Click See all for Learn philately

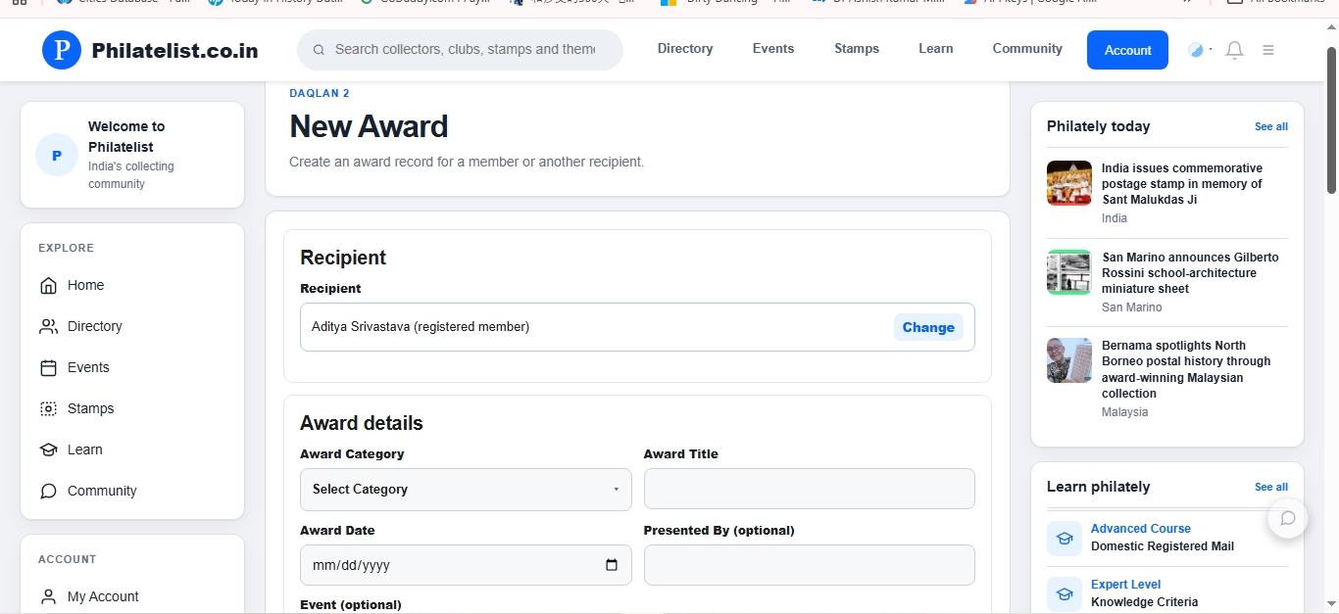tap(1271, 487)
